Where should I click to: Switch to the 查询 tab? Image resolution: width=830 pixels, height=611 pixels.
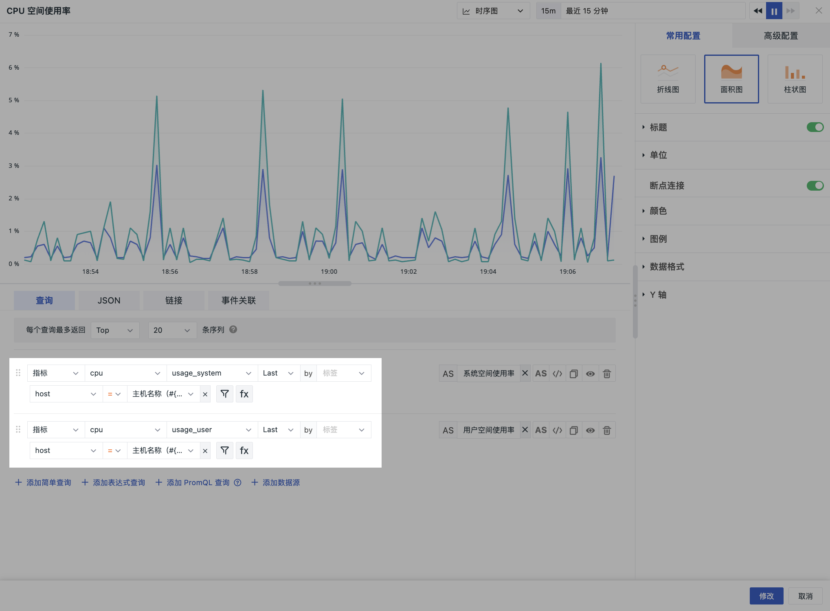pos(44,300)
